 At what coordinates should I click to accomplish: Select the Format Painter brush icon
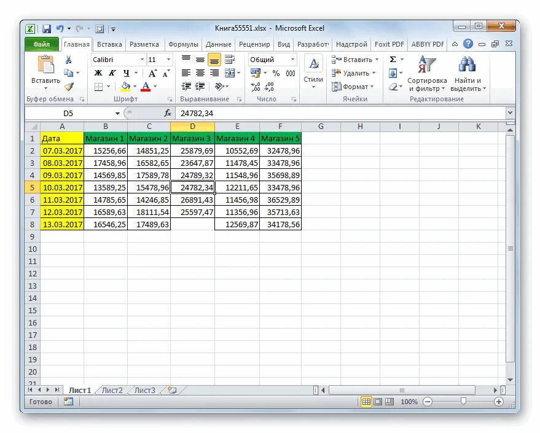tap(69, 86)
